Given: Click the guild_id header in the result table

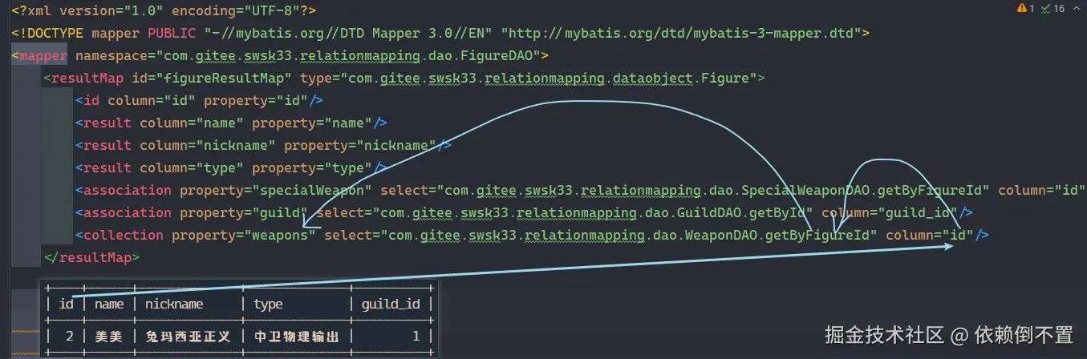Looking at the screenshot, I should [390, 304].
